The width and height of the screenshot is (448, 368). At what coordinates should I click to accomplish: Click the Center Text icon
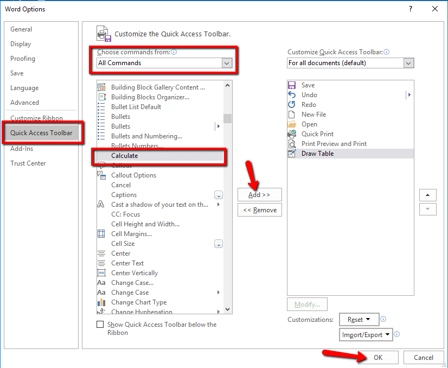tap(101, 263)
